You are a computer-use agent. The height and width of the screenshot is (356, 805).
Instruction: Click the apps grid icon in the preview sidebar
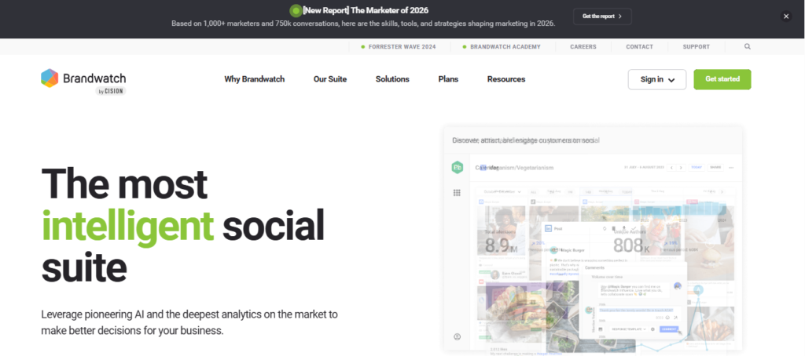point(457,193)
